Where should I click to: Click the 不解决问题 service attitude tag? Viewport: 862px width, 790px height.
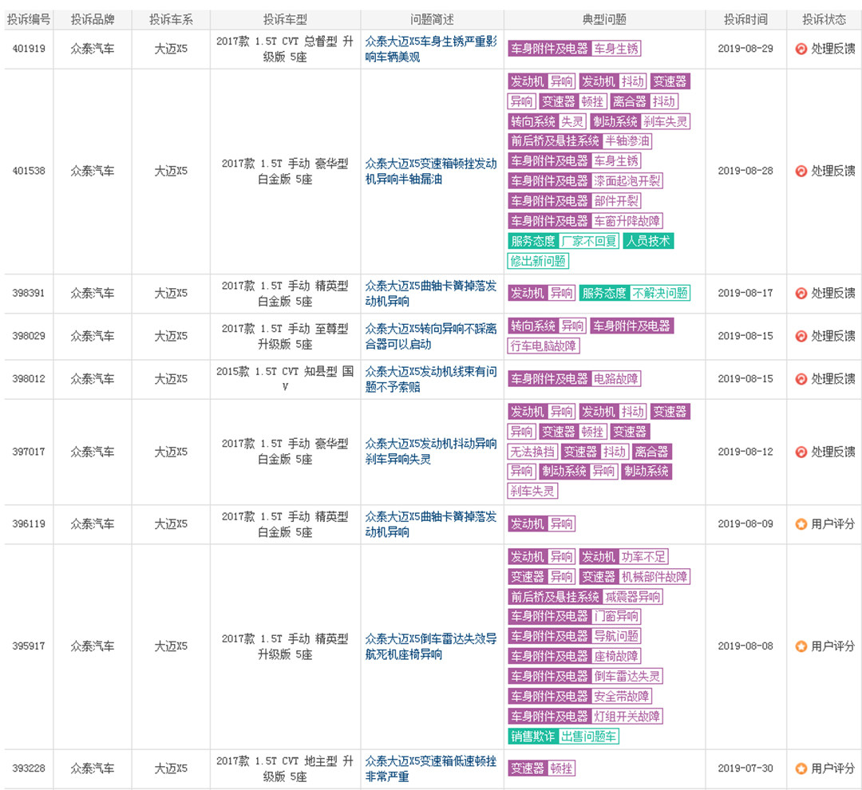[659, 293]
